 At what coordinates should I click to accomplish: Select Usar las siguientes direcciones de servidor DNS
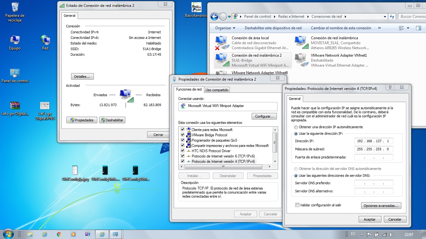click(x=296, y=176)
